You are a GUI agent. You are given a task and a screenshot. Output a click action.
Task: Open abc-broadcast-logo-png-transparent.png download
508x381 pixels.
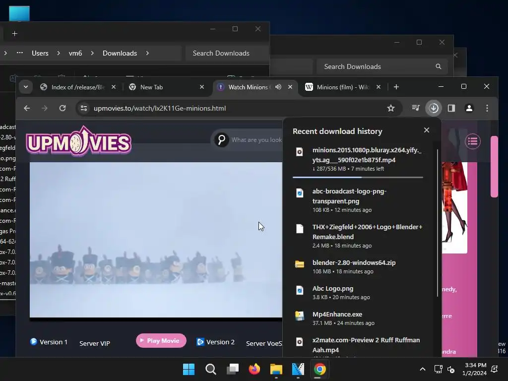click(x=358, y=200)
